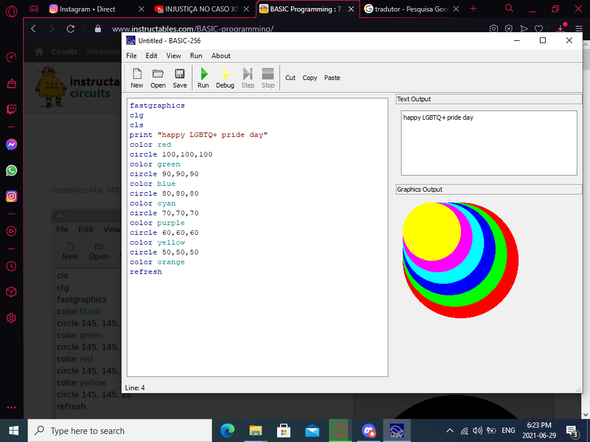Screen dimensions: 590x442
Task: Click the Paste toolbar item
Action: pos(331,78)
